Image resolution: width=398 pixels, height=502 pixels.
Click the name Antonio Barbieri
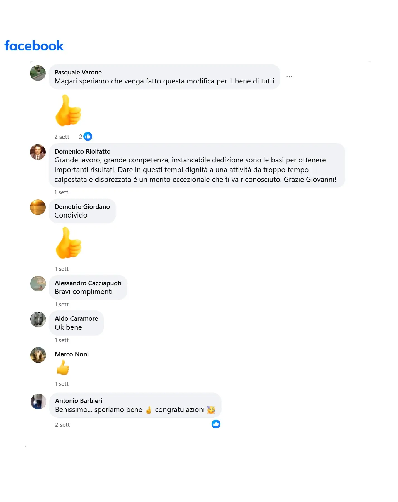click(x=79, y=401)
